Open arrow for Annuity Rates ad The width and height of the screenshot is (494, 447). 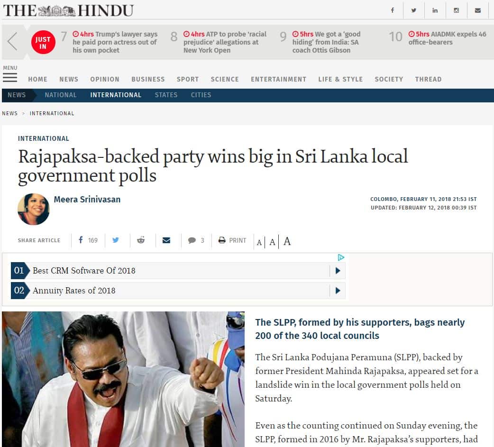[338, 291]
